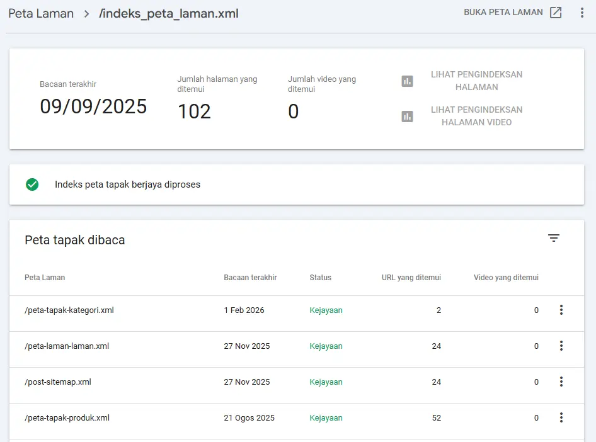The width and height of the screenshot is (596, 442).
Task: Click the bar chart icon for Pengindeksan Halaman Video
Action: click(x=408, y=116)
